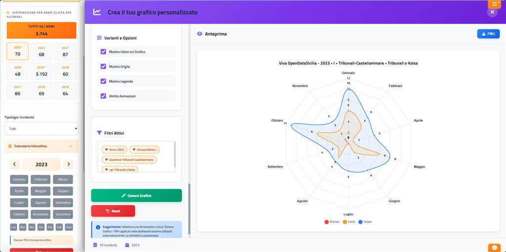The image size is (506, 252).
Task: Download the chart as PNG
Action: pyautogui.click(x=488, y=34)
